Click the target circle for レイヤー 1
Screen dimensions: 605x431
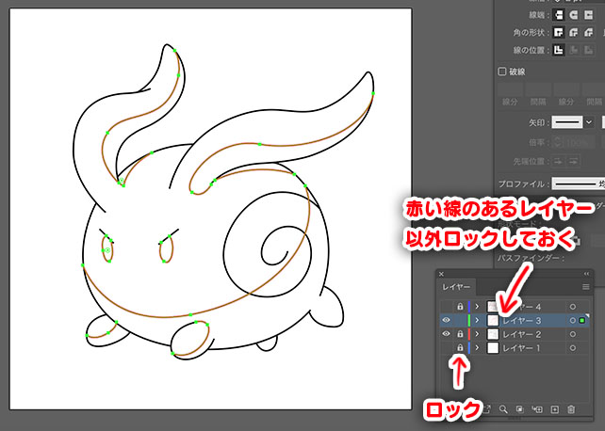click(x=573, y=348)
